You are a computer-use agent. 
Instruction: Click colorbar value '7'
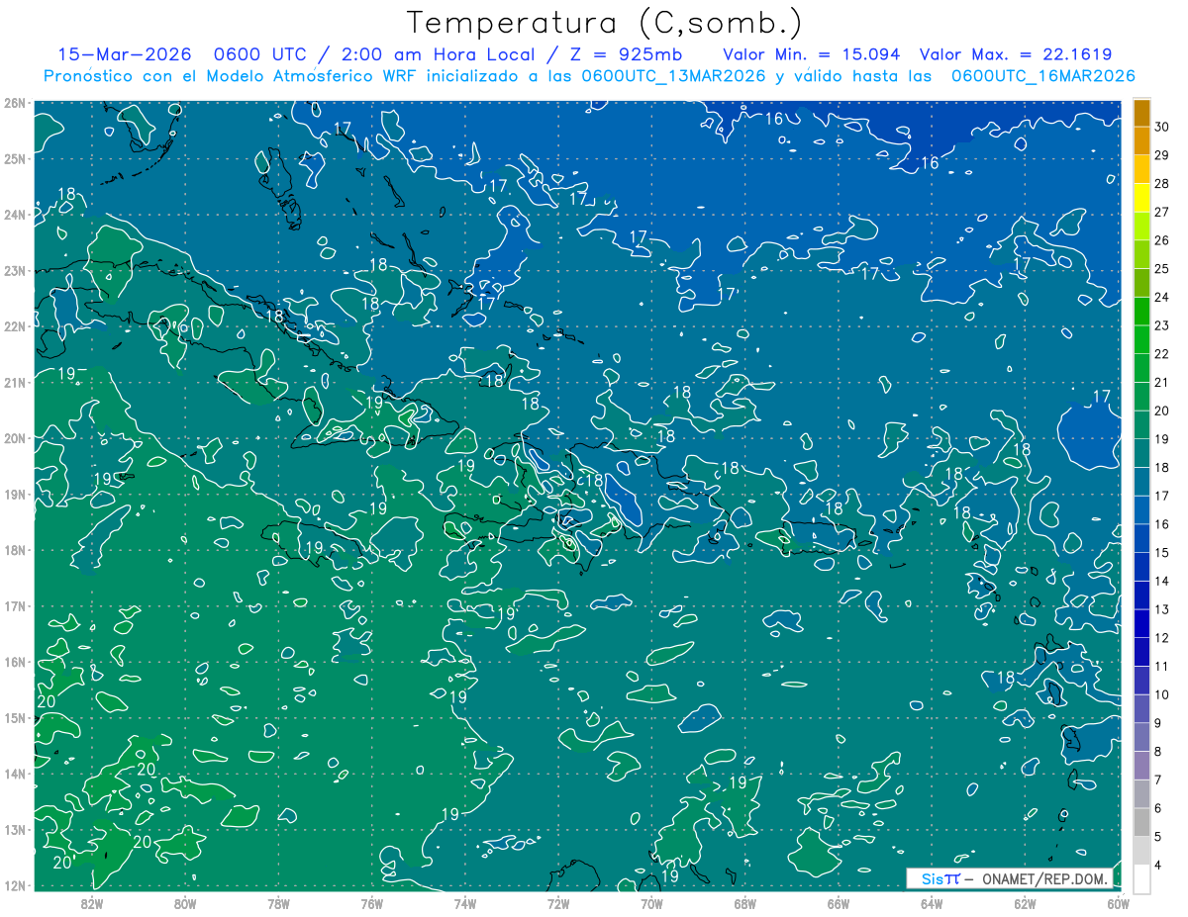pos(1158,780)
